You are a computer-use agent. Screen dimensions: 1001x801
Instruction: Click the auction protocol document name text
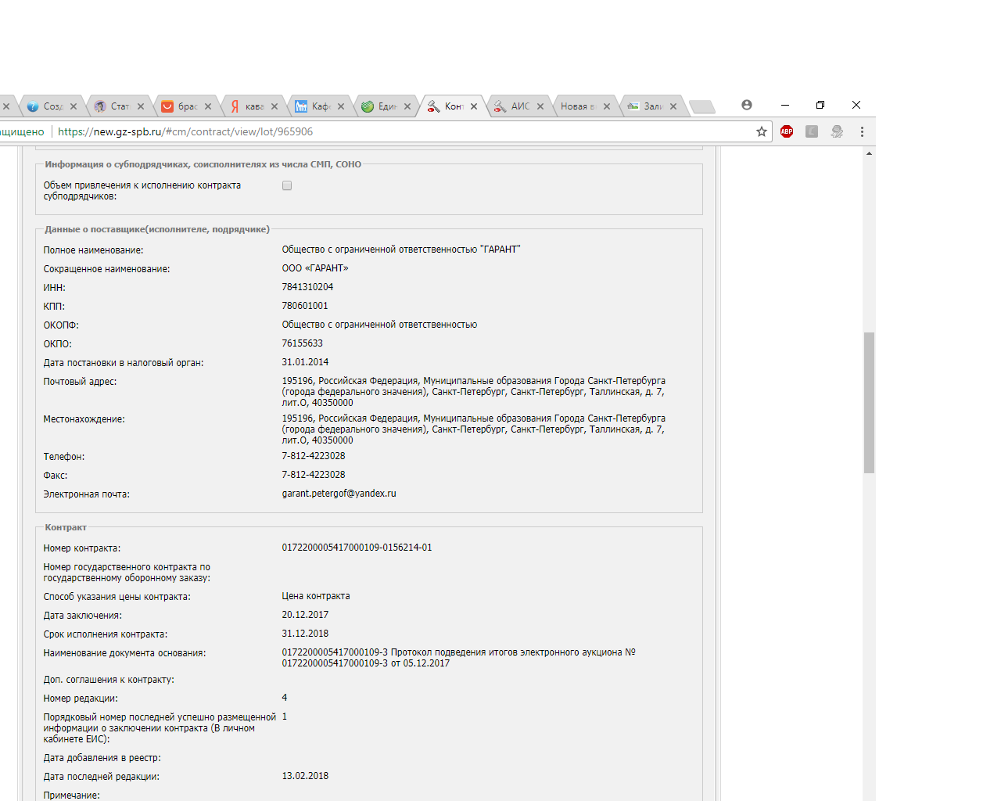pyautogui.click(x=459, y=658)
